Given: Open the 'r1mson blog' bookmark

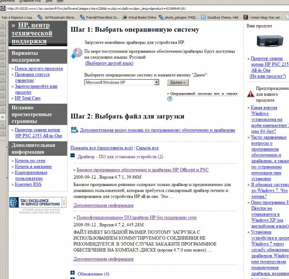Looking at the screenshot, I should point(263,17).
